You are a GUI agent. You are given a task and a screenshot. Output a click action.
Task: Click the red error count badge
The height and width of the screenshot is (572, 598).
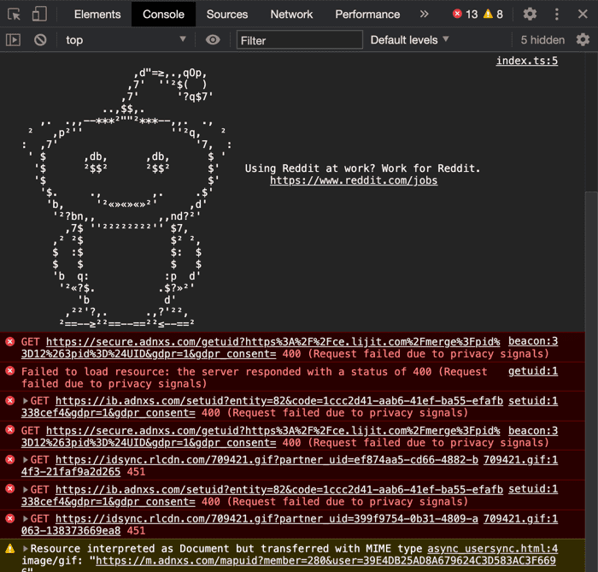click(465, 15)
